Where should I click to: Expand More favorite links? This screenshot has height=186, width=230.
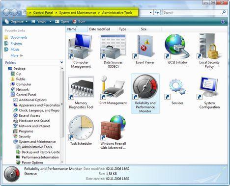point(17,55)
